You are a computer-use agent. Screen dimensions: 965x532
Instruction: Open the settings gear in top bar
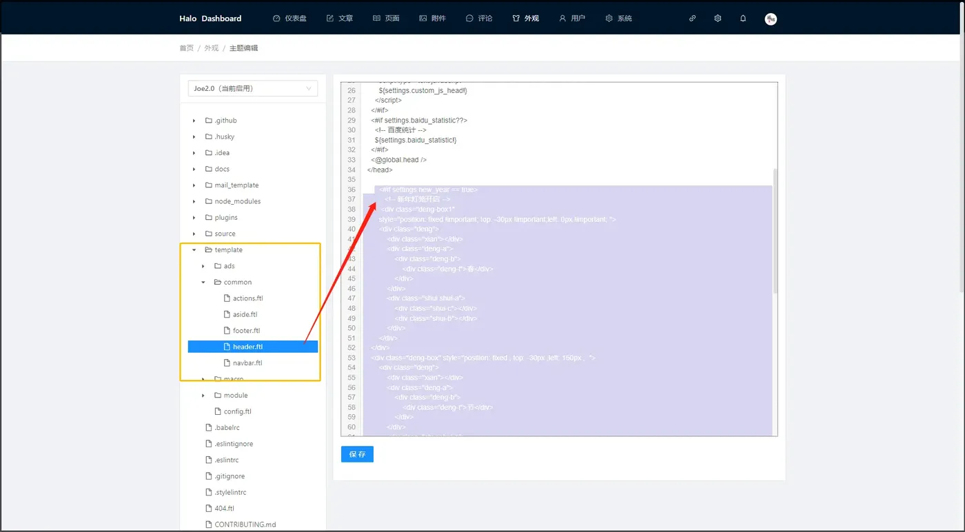[718, 19]
